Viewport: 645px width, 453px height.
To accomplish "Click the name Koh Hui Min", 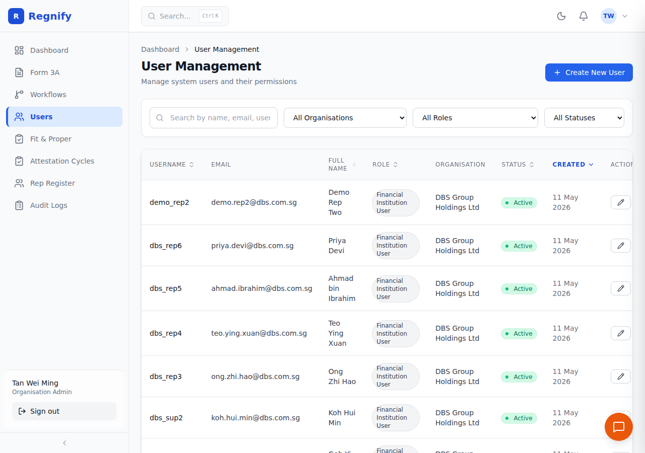I will (x=342, y=418).
